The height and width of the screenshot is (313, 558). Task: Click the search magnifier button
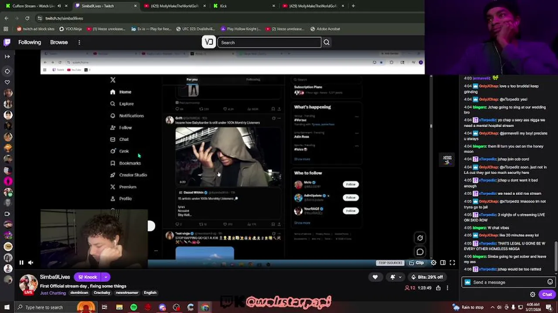pyautogui.click(x=327, y=43)
